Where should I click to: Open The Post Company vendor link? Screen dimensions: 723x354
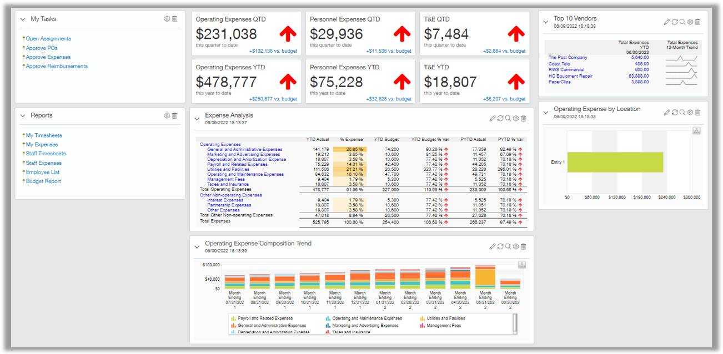568,57
